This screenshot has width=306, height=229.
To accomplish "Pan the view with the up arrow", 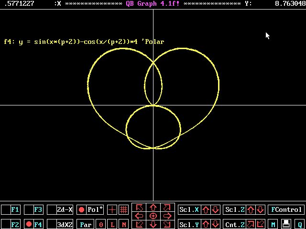I will [x=153, y=208].
